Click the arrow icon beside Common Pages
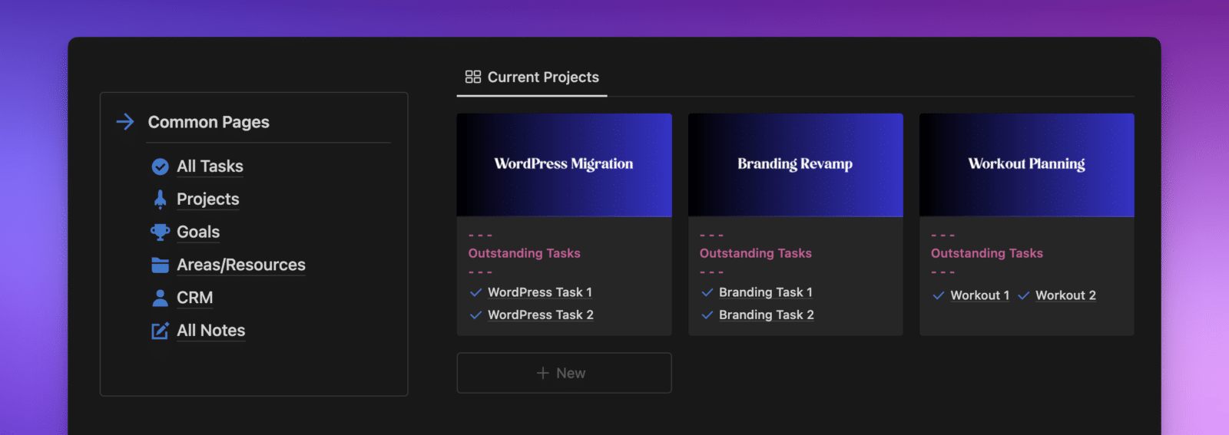The height and width of the screenshot is (435, 1229). [125, 122]
